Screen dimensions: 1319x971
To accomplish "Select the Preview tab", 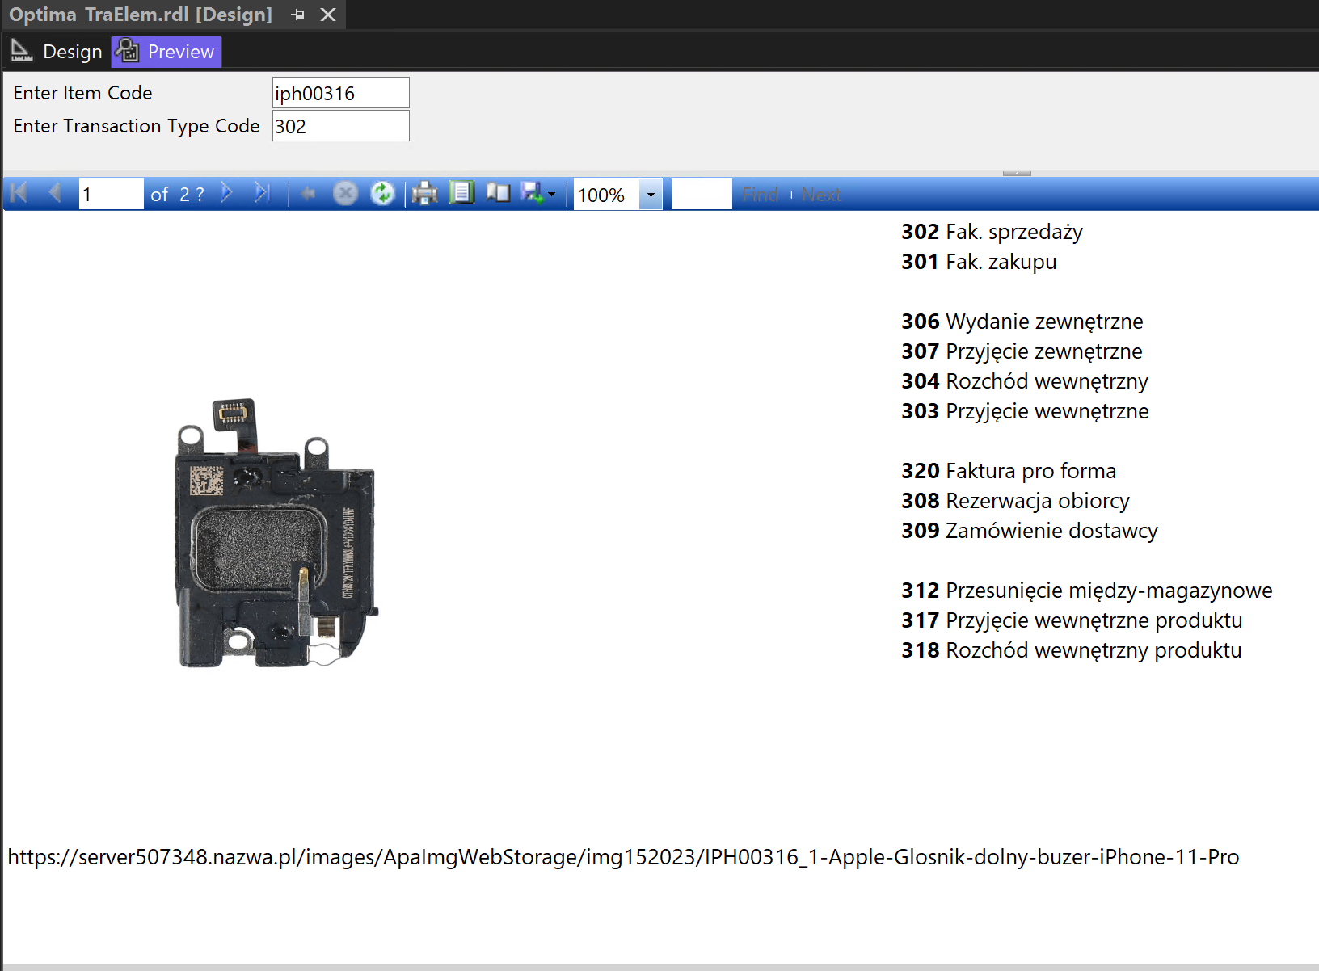I will tap(178, 51).
